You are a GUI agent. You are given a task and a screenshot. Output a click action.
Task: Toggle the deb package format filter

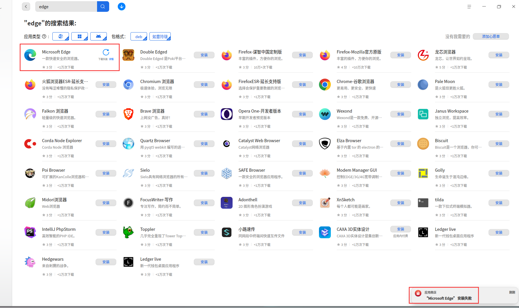tap(139, 36)
